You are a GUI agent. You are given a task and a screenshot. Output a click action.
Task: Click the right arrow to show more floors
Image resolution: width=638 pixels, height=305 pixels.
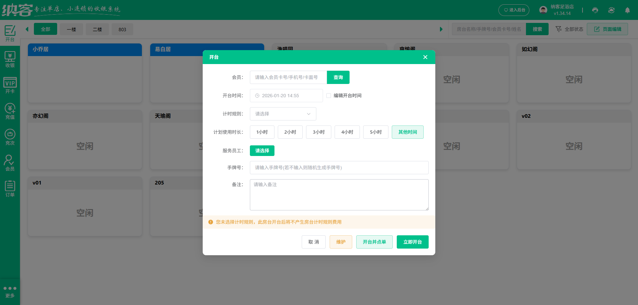click(441, 29)
